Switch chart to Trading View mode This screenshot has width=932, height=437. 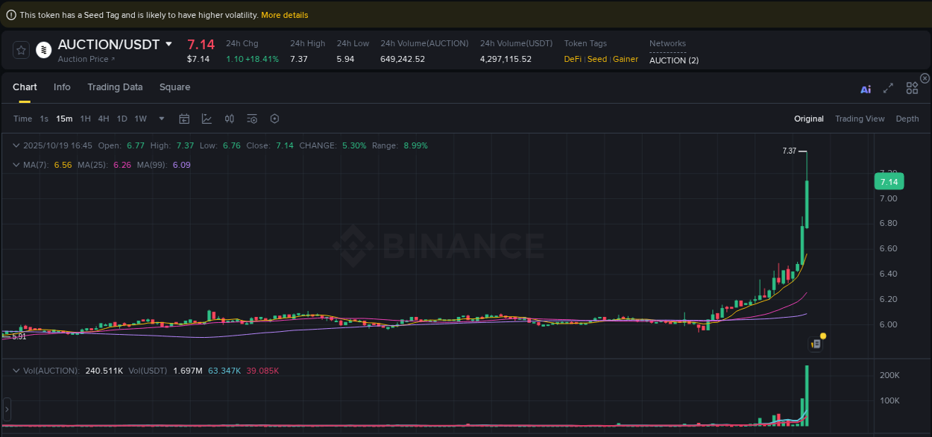(860, 119)
